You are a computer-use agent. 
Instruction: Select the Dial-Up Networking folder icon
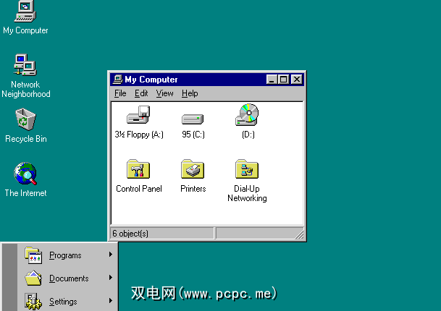(247, 169)
